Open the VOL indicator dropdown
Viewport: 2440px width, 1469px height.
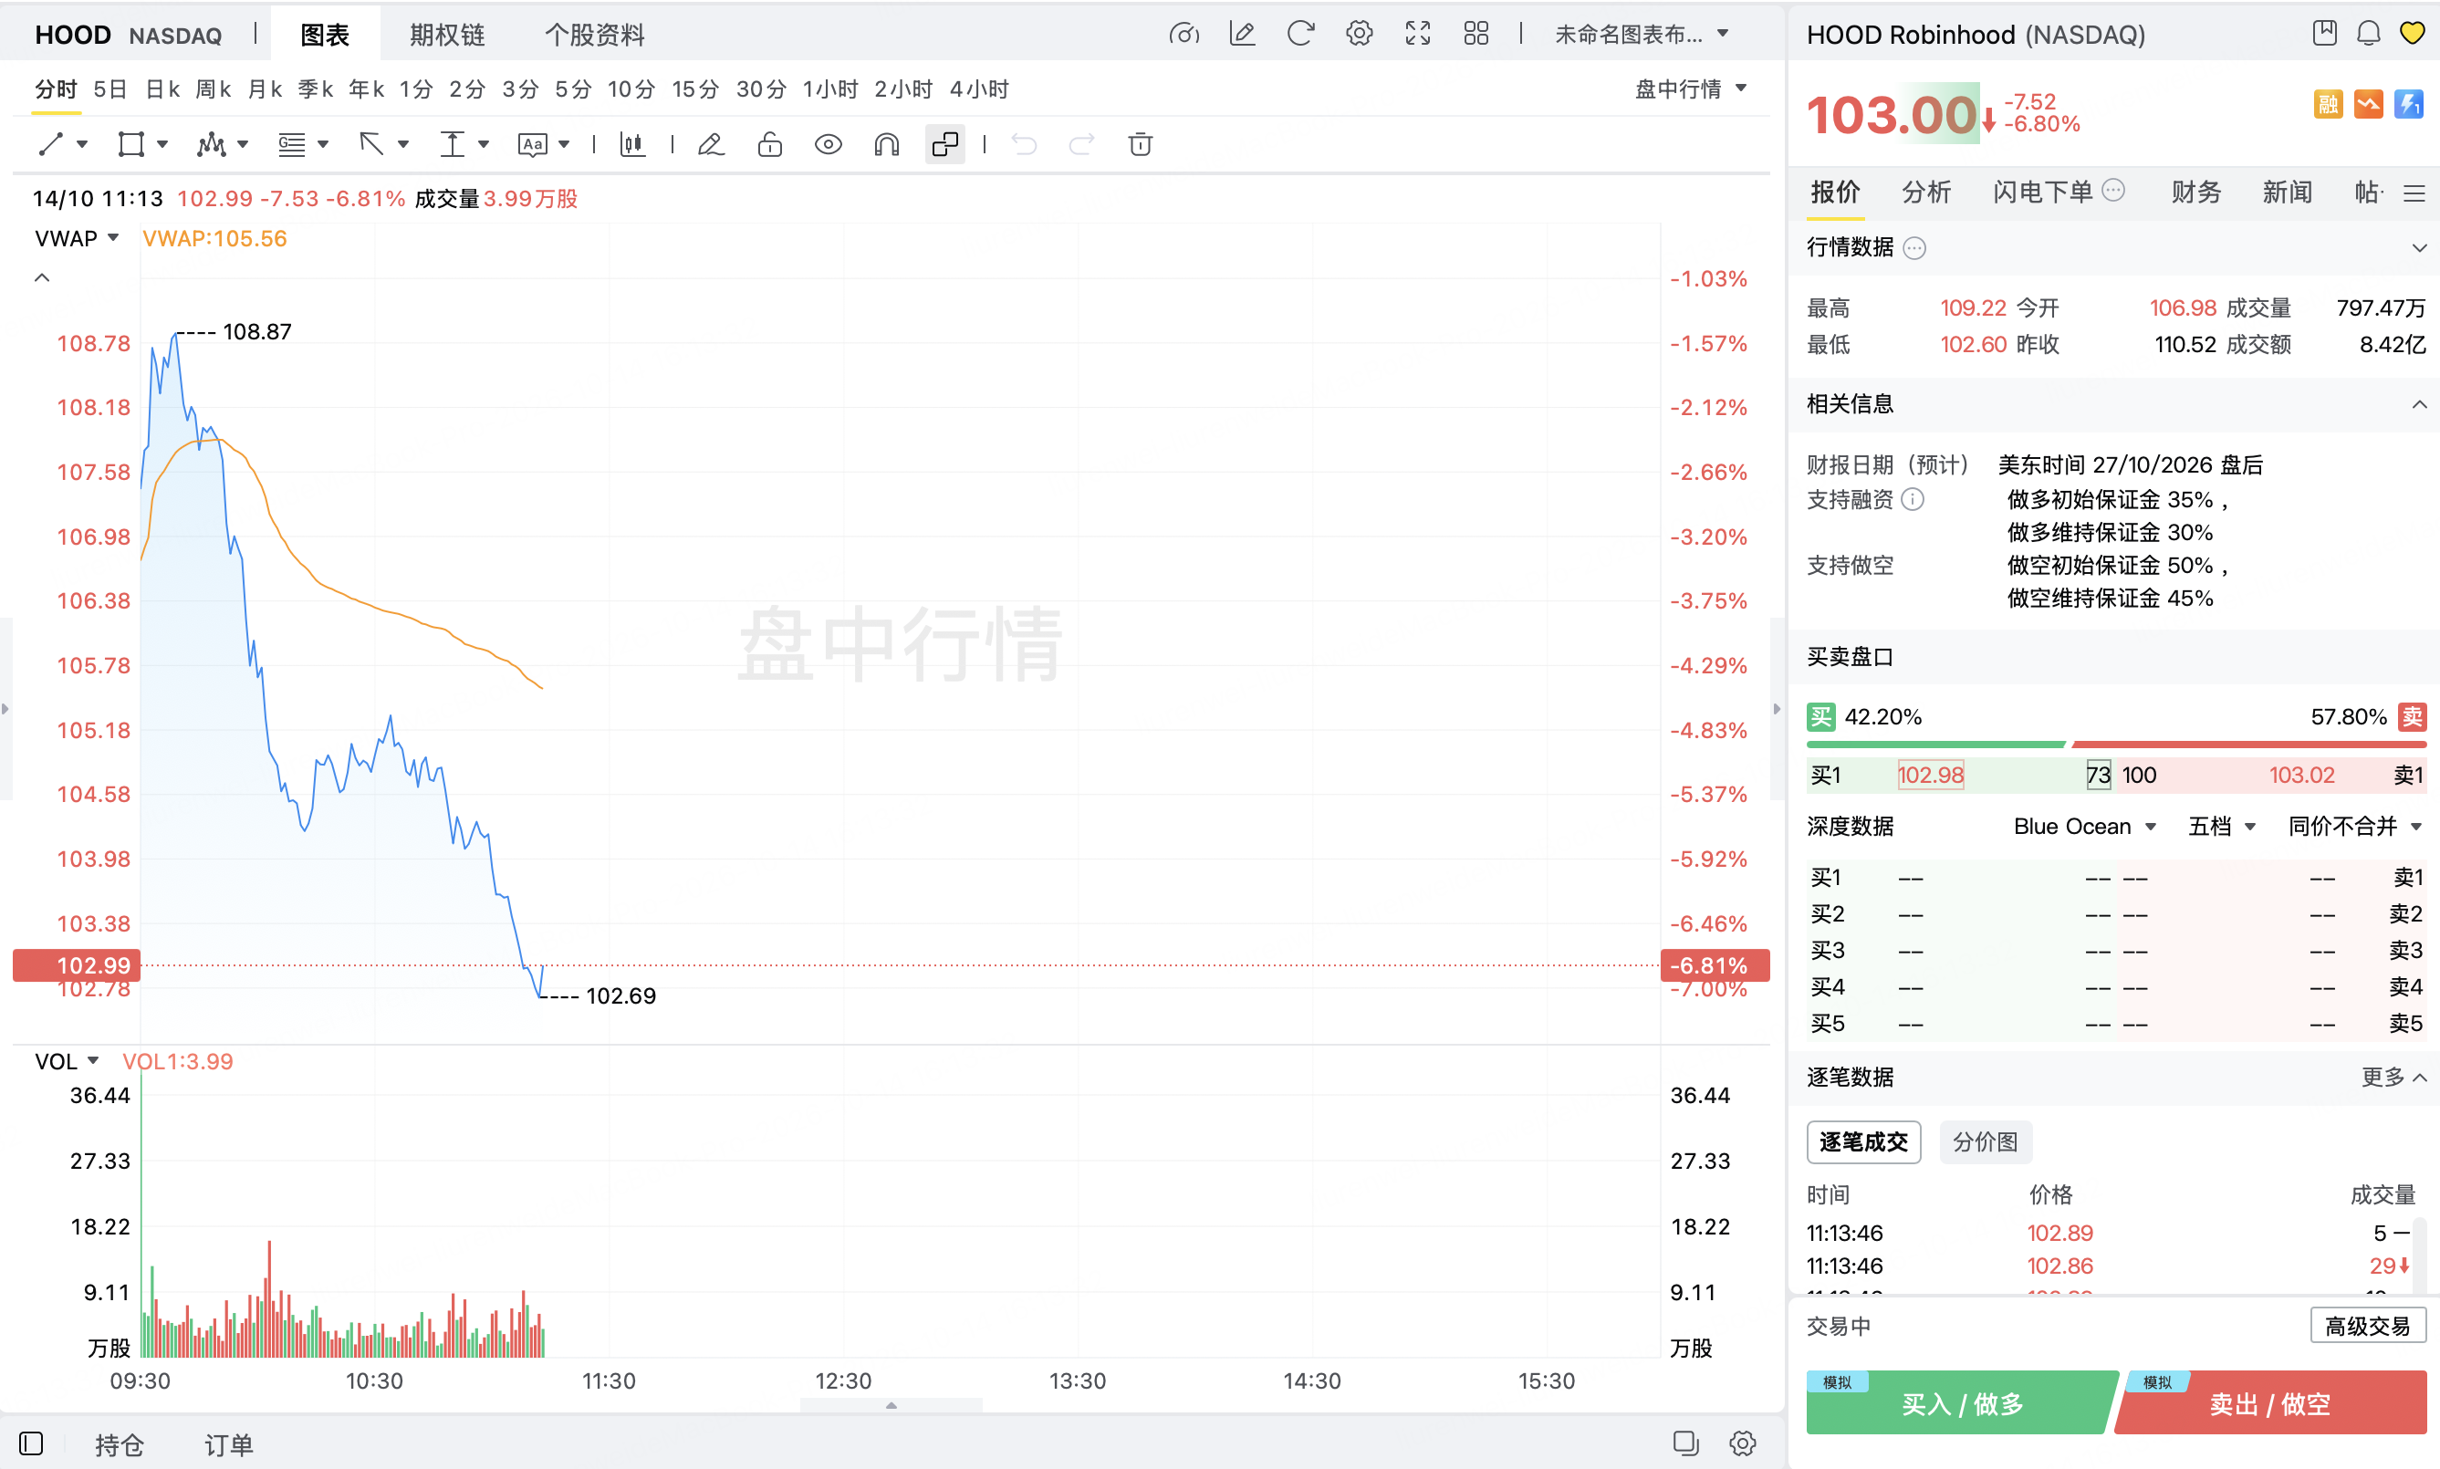click(x=67, y=1061)
